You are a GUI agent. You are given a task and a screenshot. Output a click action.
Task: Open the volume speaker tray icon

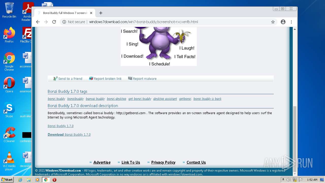click(289, 180)
